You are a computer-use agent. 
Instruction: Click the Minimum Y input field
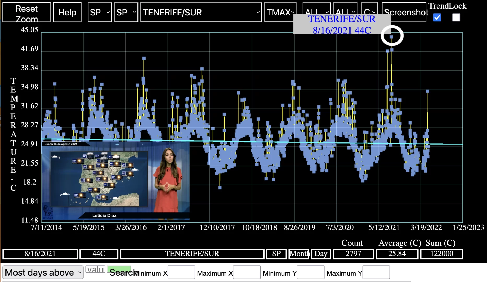pyautogui.click(x=311, y=272)
